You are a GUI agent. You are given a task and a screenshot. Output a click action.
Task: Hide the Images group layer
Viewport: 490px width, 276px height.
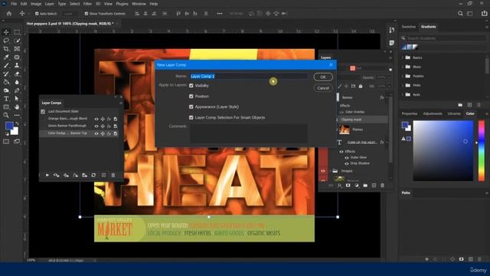[x=323, y=171]
